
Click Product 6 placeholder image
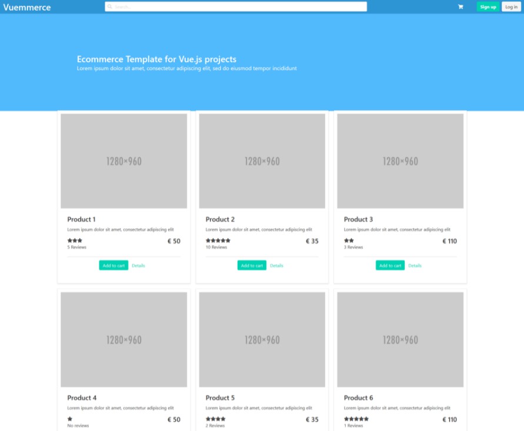tap(400, 339)
